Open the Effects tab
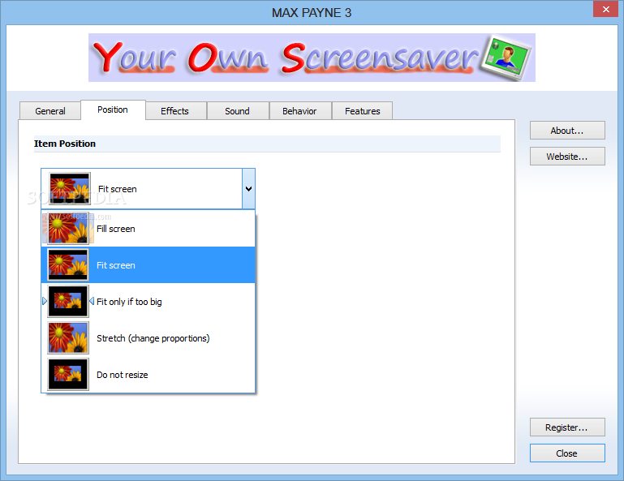Image resolution: width=624 pixels, height=481 pixels. point(175,111)
